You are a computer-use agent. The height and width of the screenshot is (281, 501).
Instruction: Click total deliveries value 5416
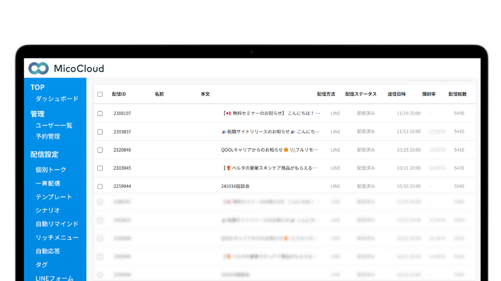[459, 150]
